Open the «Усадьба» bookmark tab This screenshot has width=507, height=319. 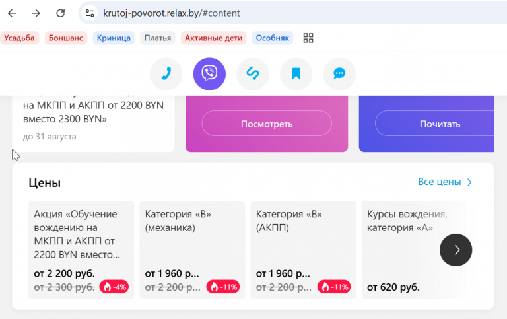tap(19, 38)
